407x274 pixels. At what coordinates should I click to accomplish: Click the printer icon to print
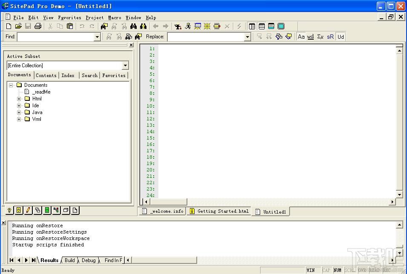pos(38,26)
